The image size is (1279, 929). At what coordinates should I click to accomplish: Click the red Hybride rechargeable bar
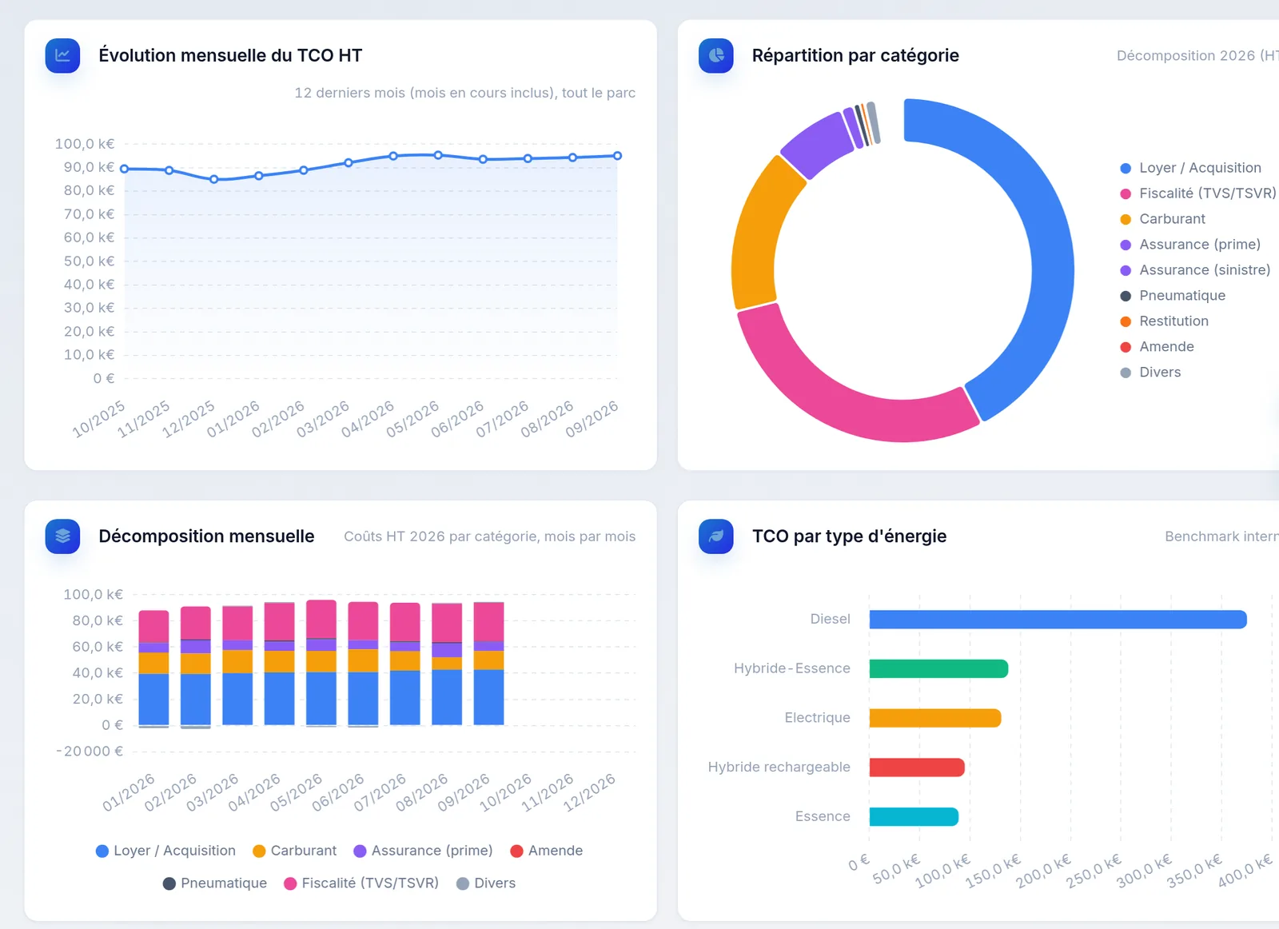917,768
